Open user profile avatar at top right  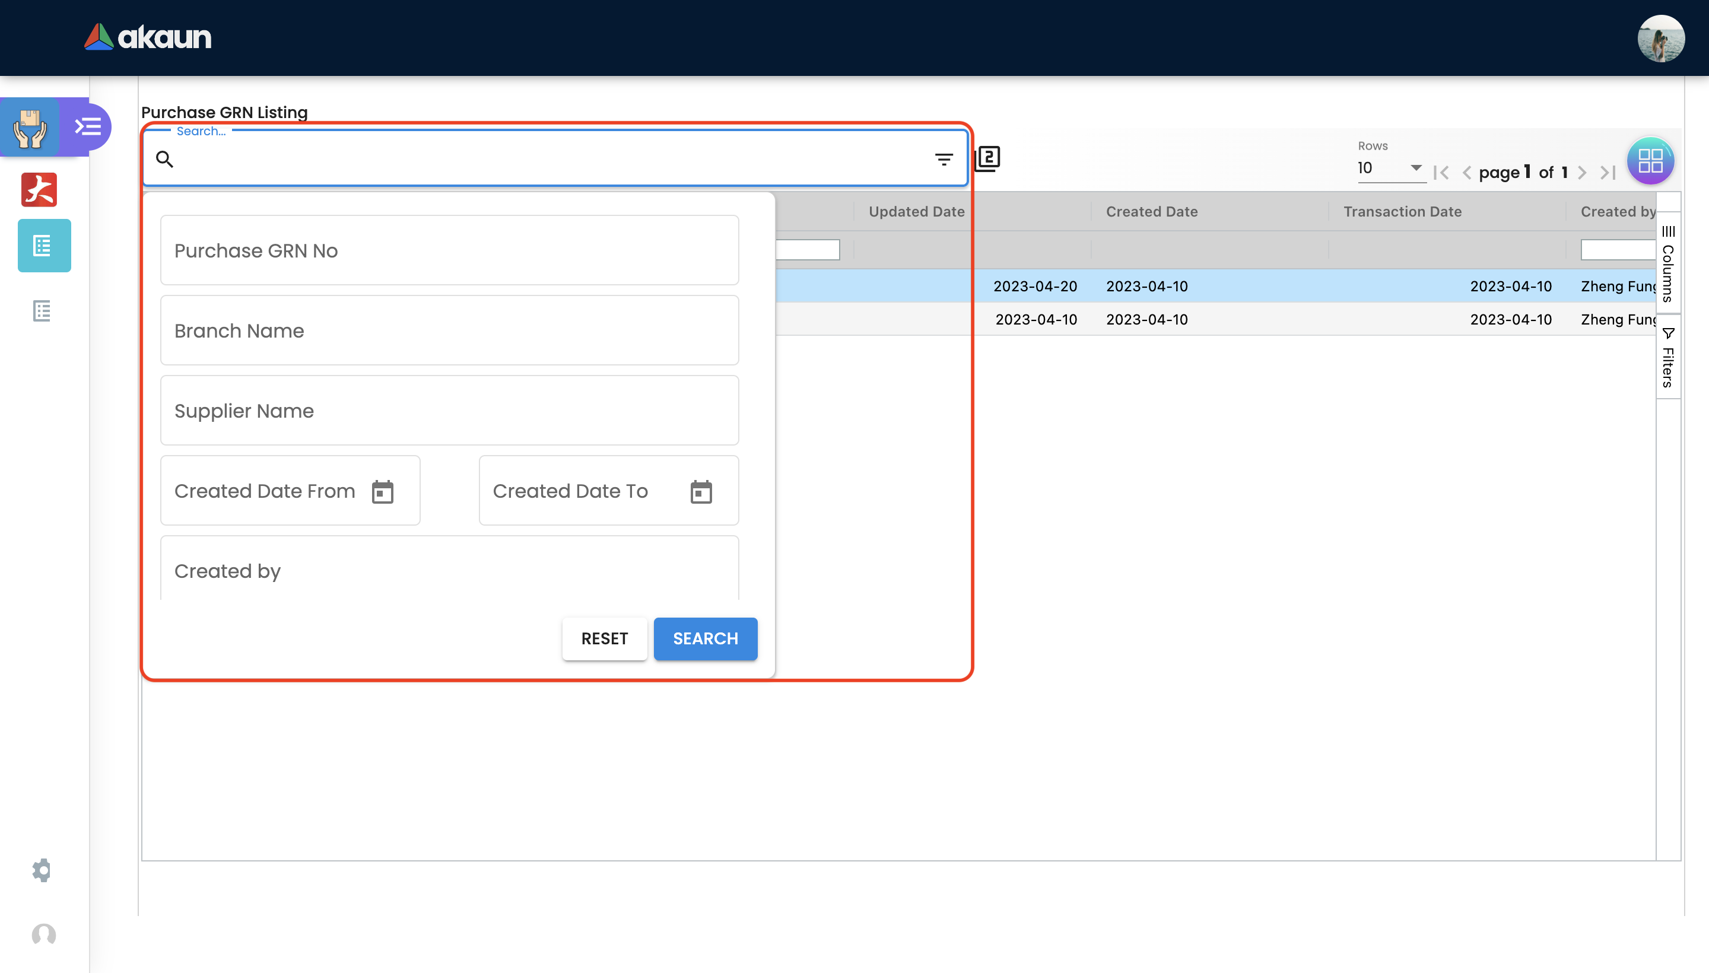pyautogui.click(x=1660, y=38)
